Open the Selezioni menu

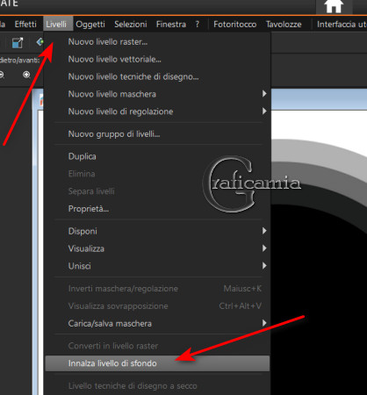coord(131,24)
